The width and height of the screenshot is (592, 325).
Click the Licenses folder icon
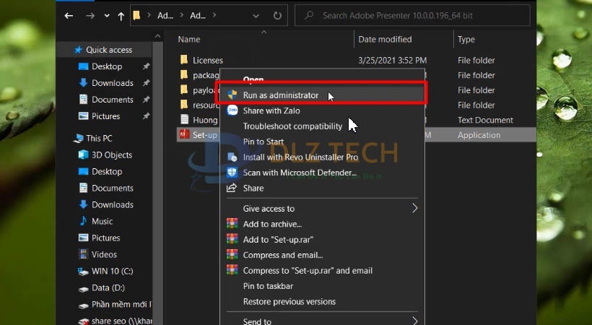[x=184, y=60]
